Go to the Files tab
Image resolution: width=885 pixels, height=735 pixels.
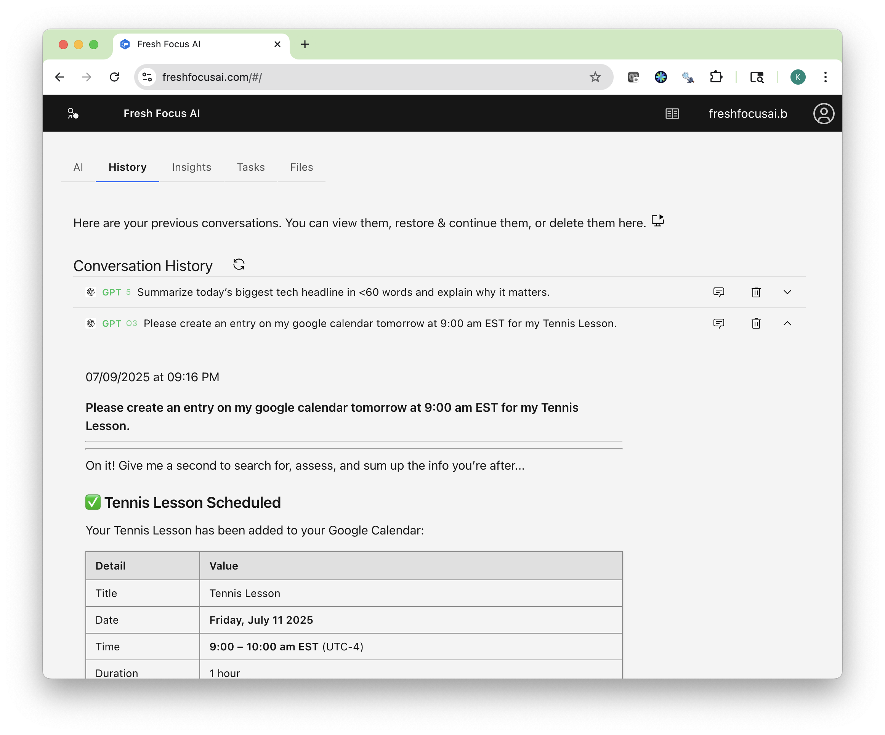tap(301, 167)
